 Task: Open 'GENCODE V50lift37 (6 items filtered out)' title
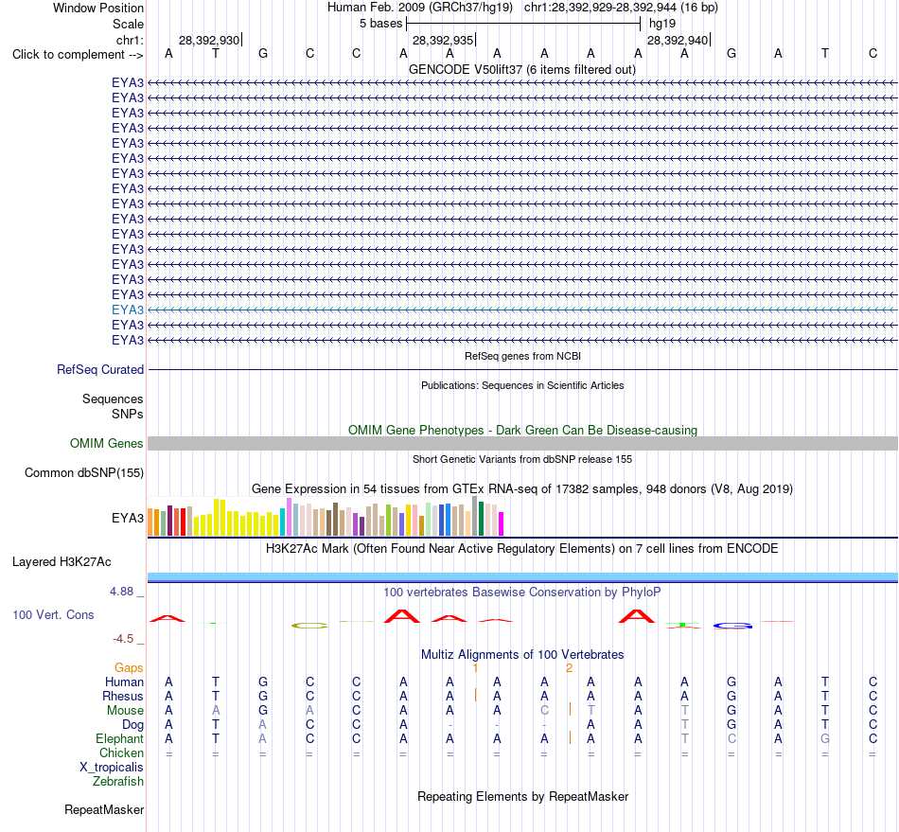(522, 69)
